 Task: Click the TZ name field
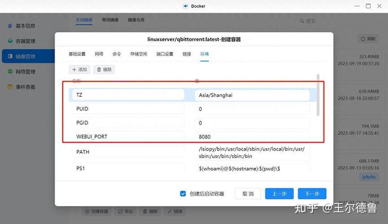coord(128,95)
